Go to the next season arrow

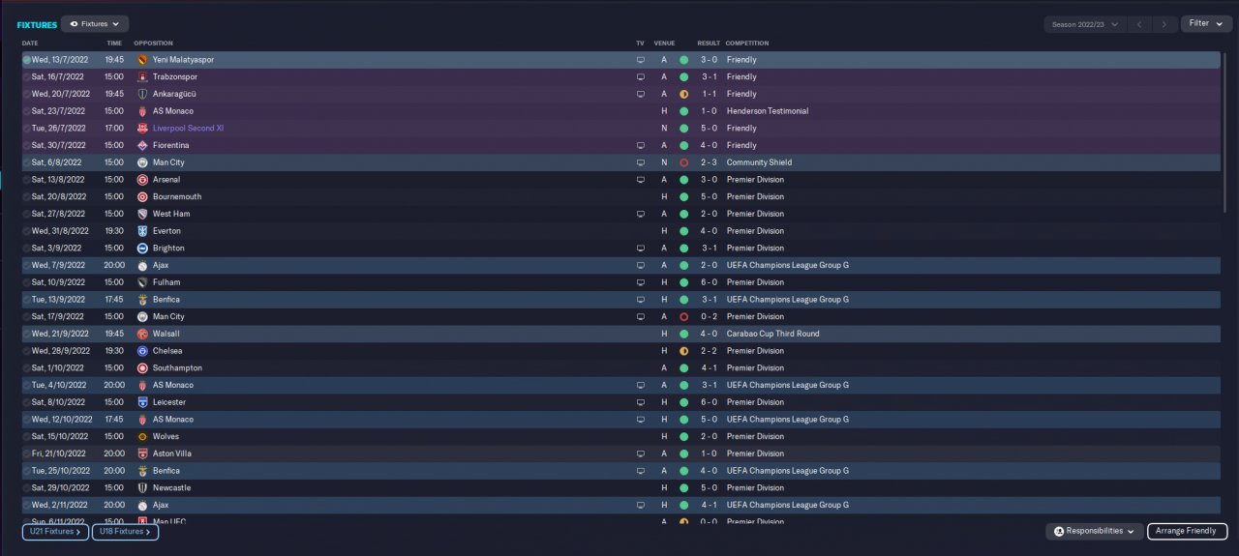click(x=1164, y=24)
